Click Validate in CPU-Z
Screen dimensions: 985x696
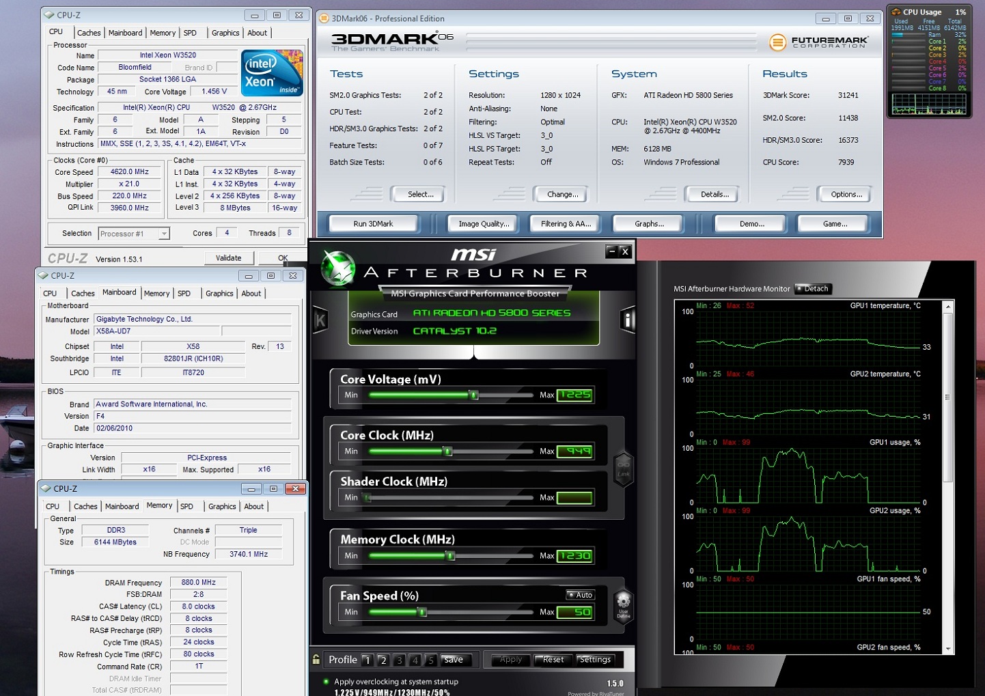229,258
